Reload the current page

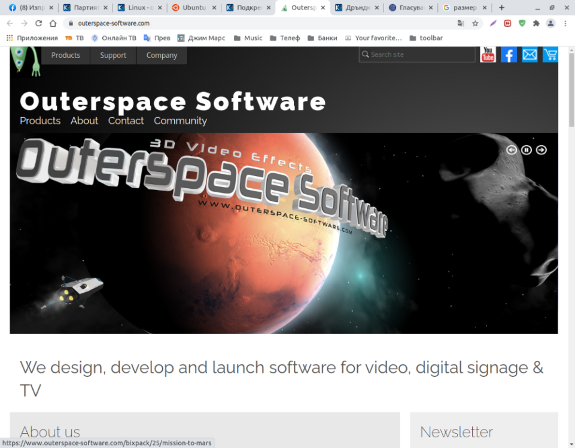[38, 23]
